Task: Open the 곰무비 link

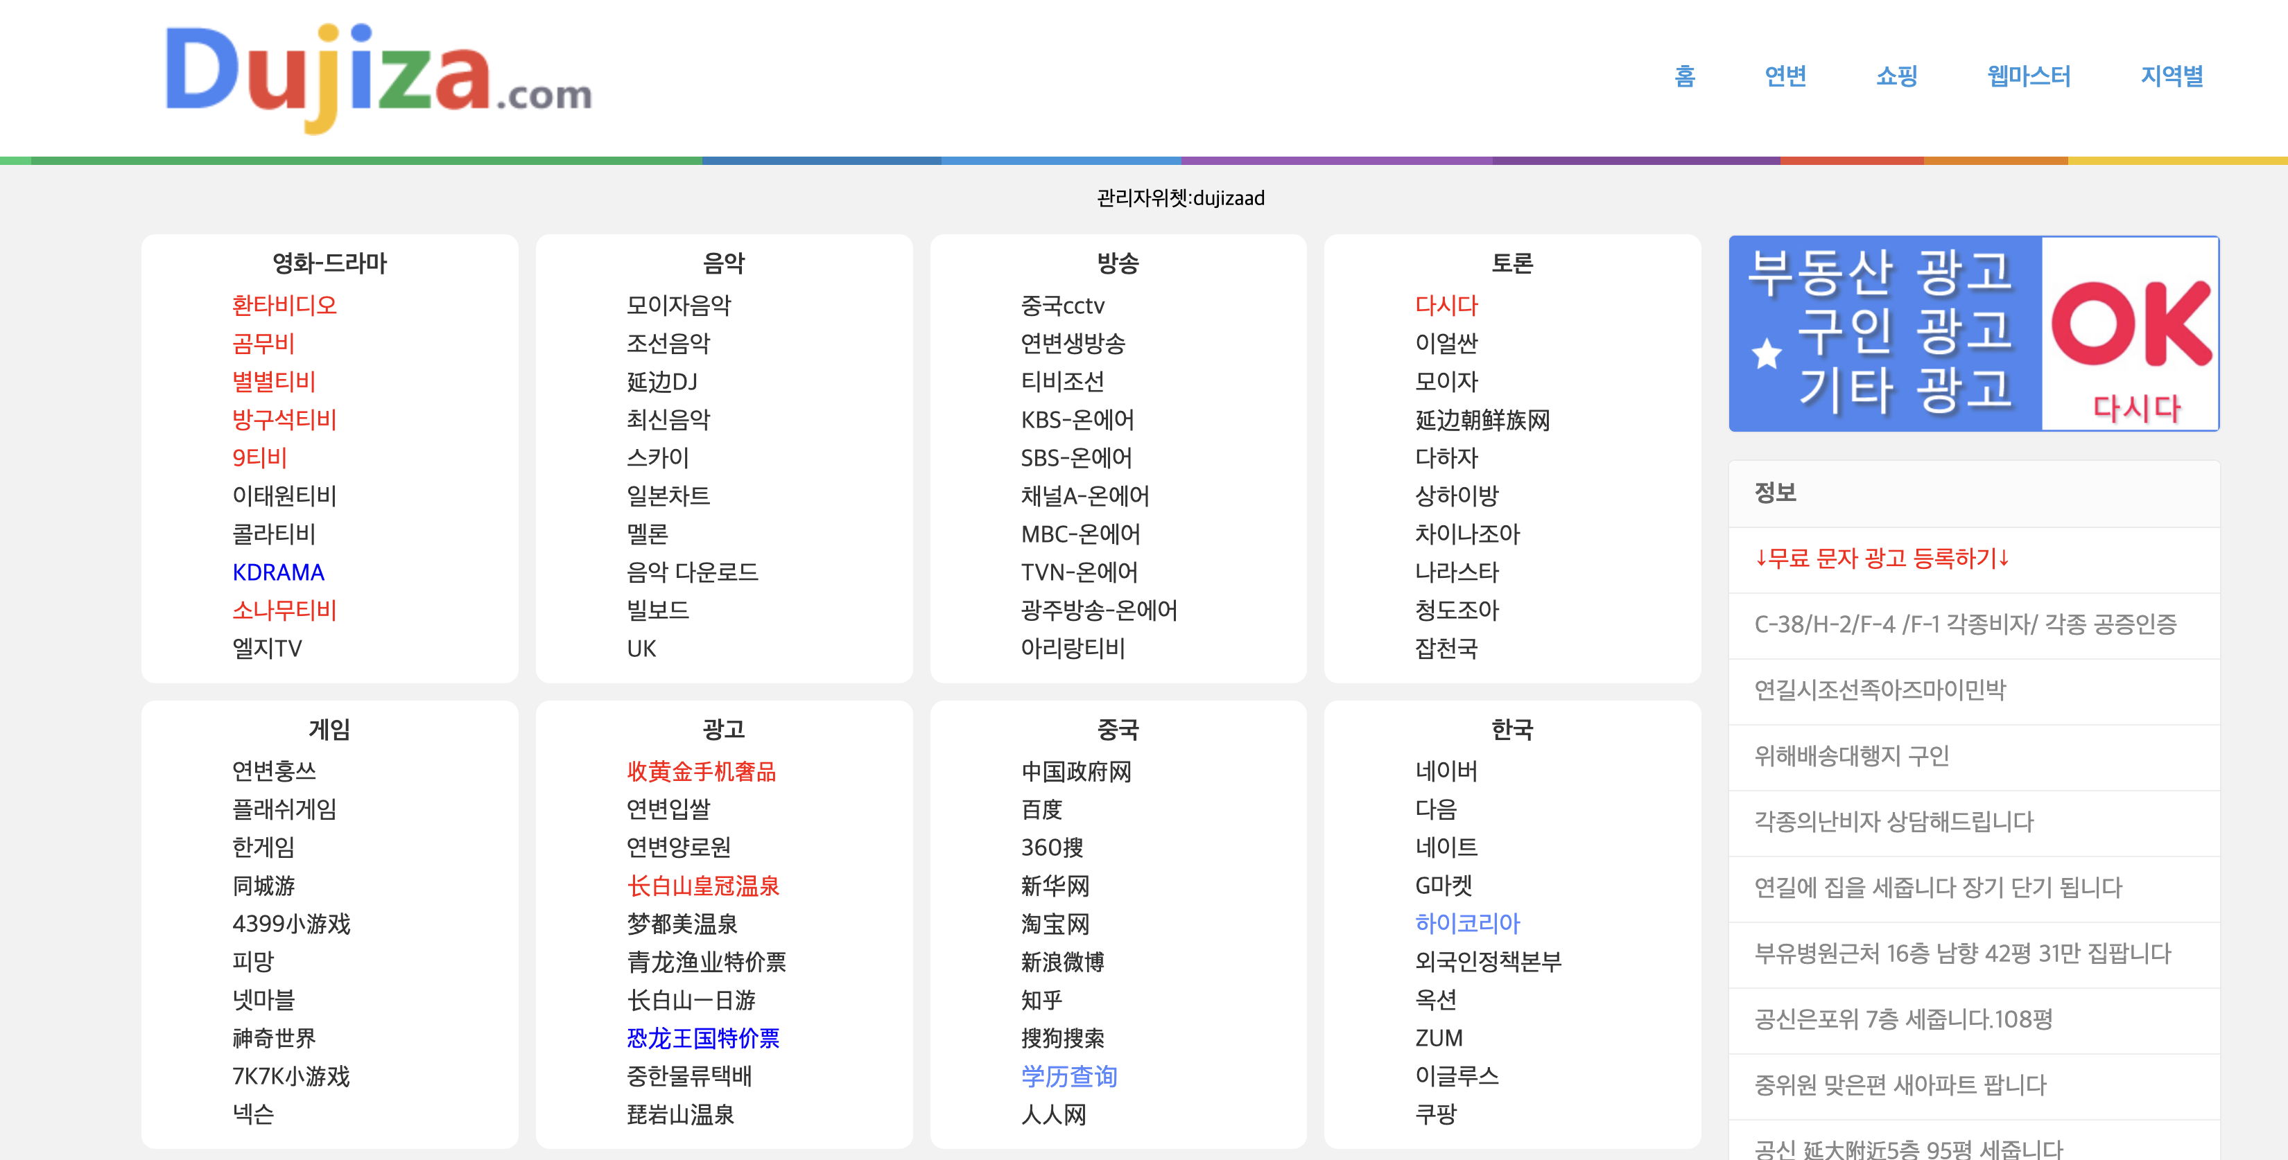Action: 263,344
